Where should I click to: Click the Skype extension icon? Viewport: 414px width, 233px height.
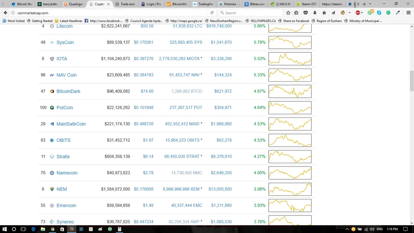point(379,13)
